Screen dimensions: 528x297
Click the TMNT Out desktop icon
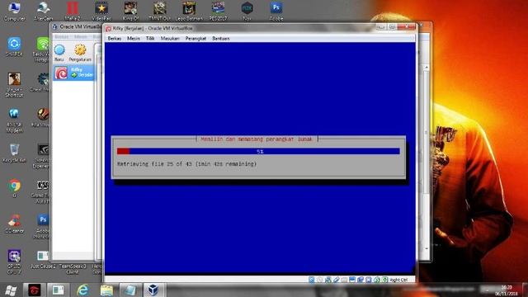tap(160, 11)
